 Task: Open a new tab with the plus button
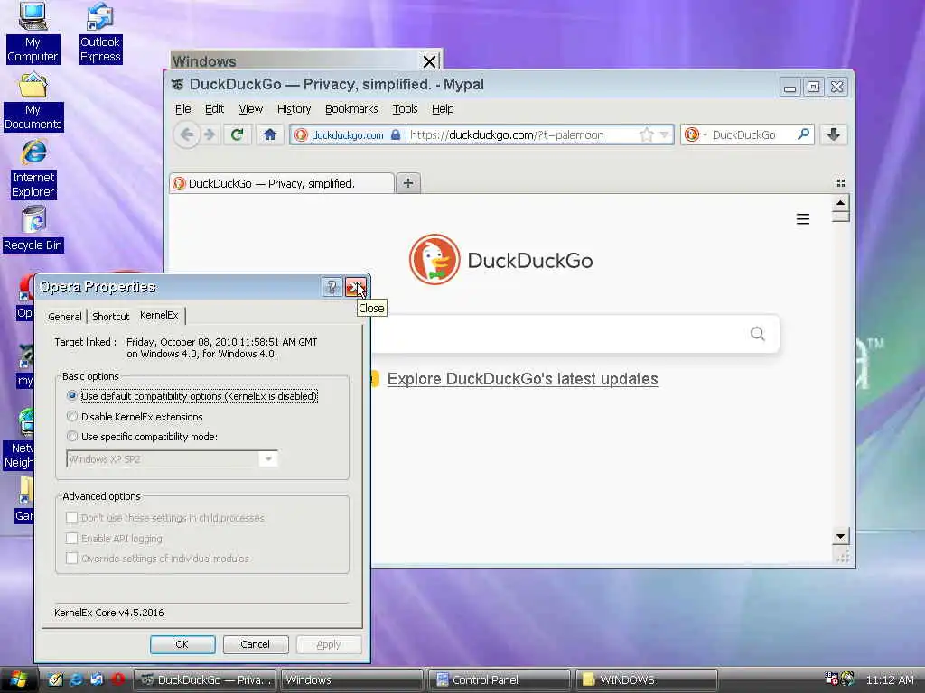(407, 183)
